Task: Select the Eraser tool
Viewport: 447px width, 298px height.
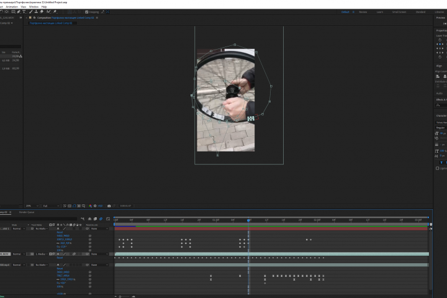Action: [42, 12]
